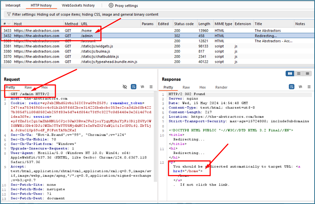Switch Response view to Render
315x204 pixels.
pyautogui.click(x=221, y=87)
